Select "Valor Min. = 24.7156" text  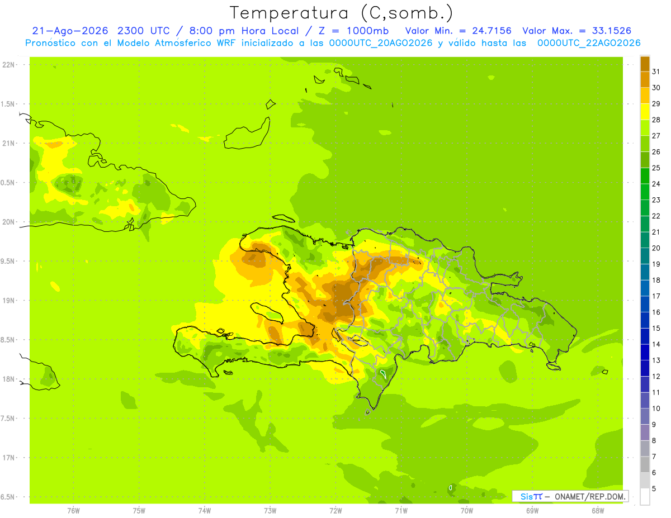(458, 31)
